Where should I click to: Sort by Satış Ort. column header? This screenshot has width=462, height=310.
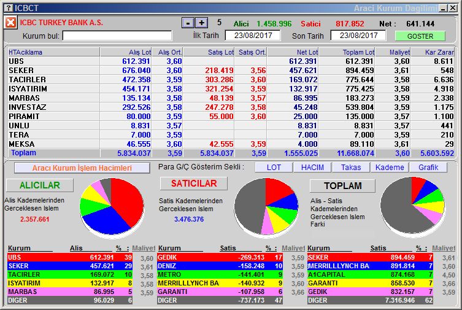[250, 52]
